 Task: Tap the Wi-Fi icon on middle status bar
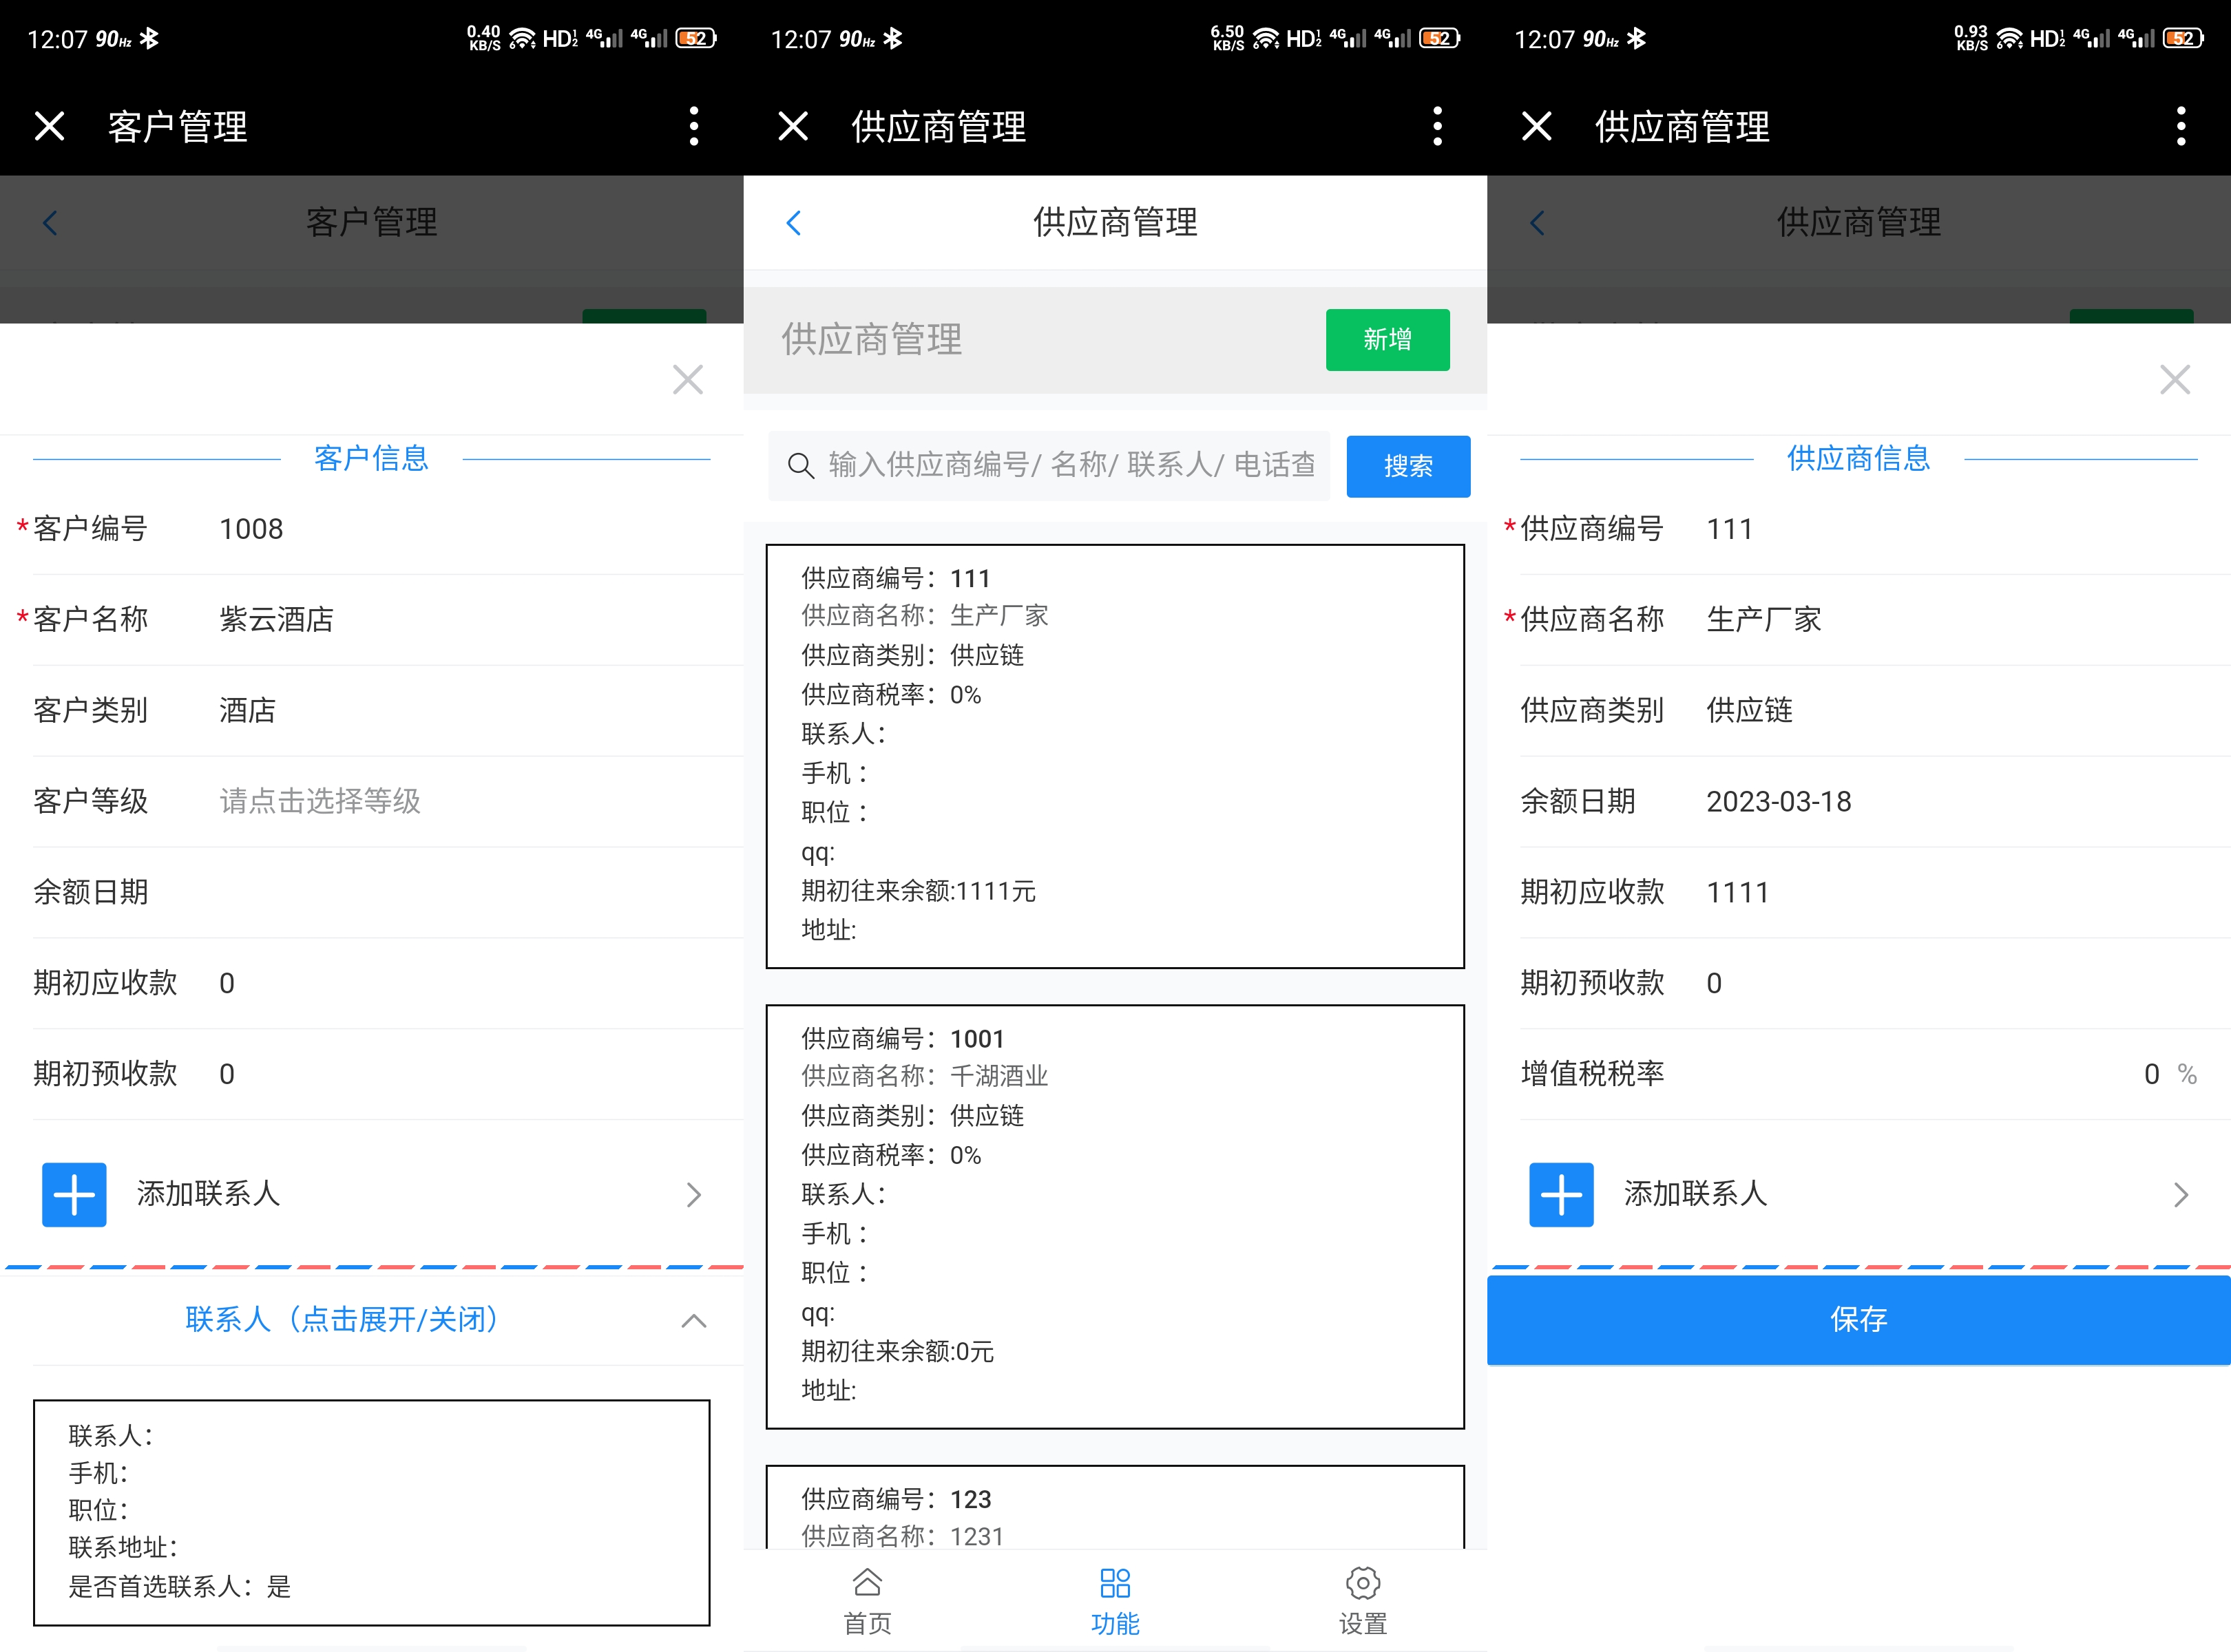point(1266,39)
